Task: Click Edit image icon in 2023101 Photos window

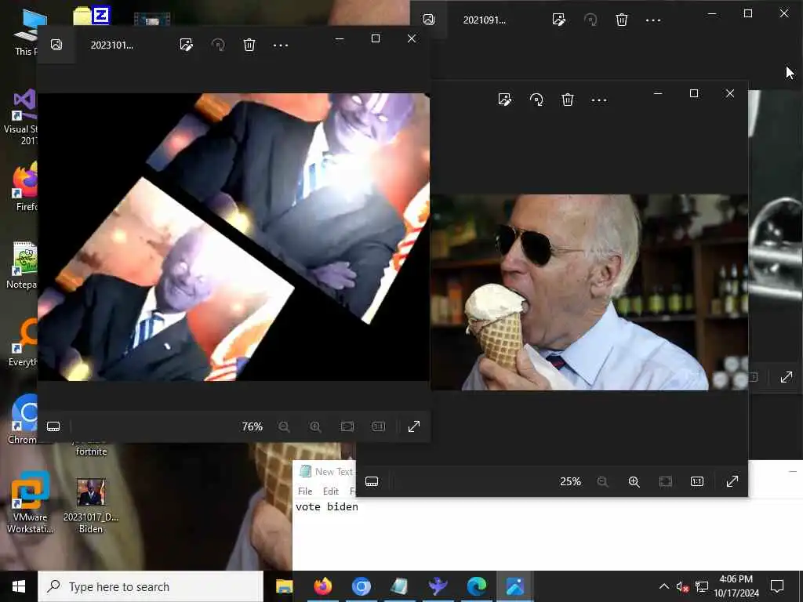Action: click(x=187, y=45)
